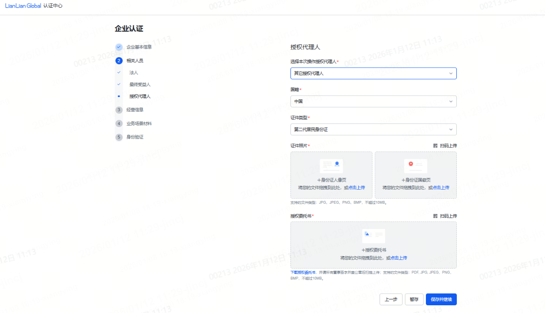This screenshot has width=545, height=313.
Task: Open the 业务场景材料 step
Action: tap(139, 123)
